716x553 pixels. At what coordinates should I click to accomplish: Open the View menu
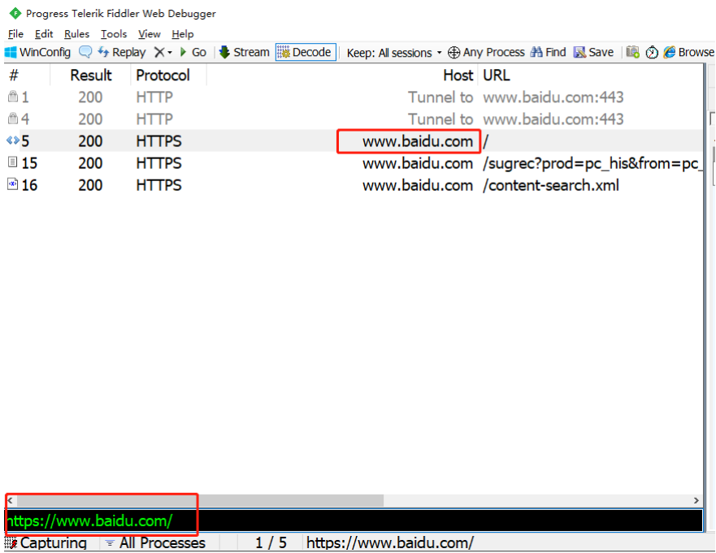click(x=150, y=34)
